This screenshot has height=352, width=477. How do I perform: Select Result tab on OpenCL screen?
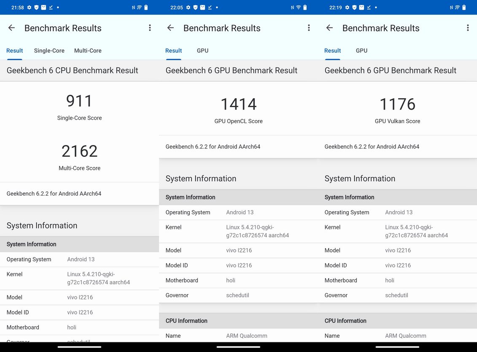[x=173, y=51]
